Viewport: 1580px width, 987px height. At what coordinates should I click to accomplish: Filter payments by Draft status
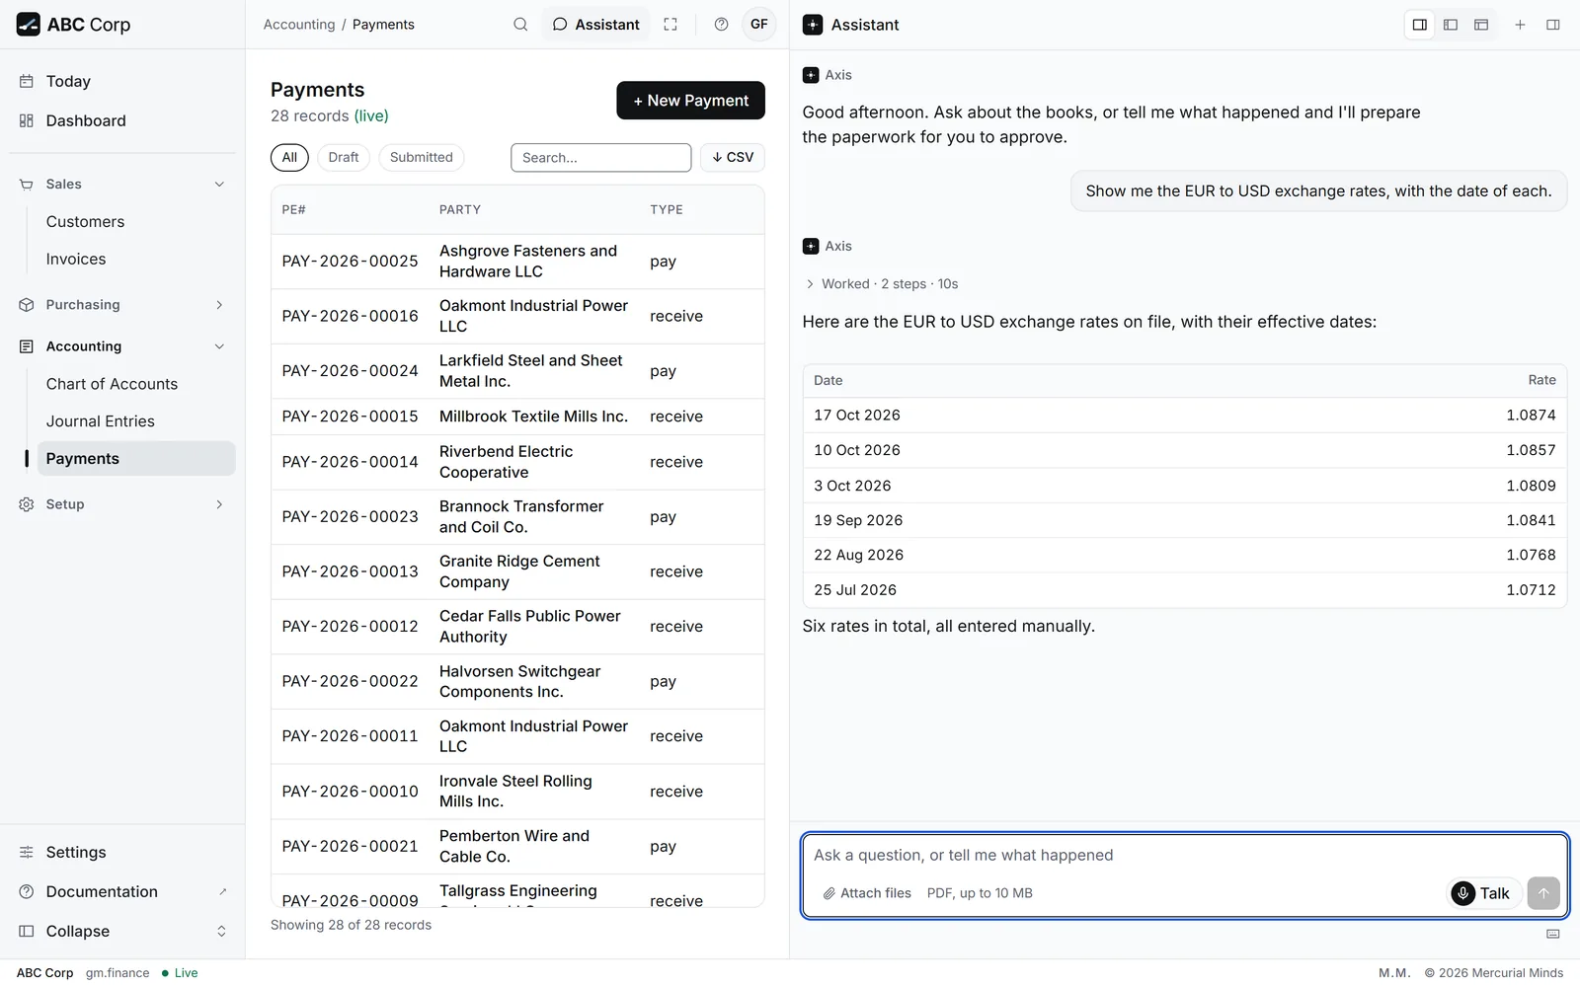[x=344, y=157]
